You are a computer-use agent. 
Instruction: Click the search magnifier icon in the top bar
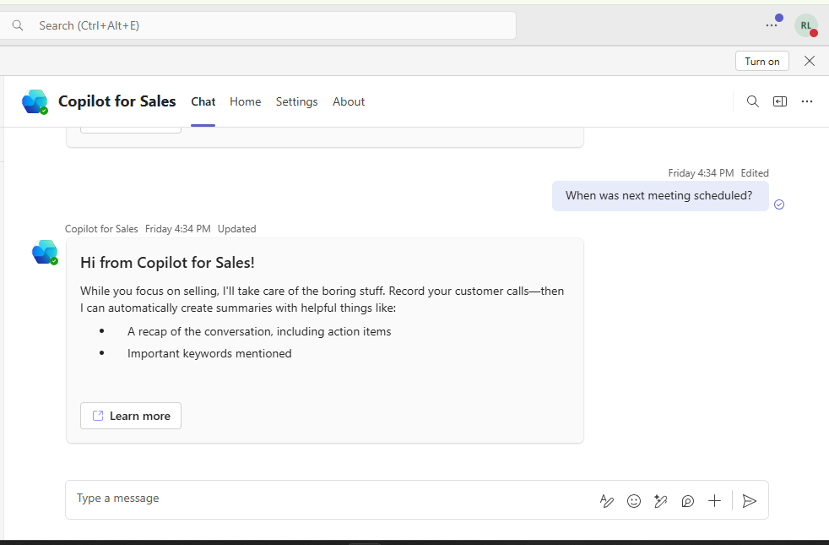pyautogui.click(x=18, y=25)
